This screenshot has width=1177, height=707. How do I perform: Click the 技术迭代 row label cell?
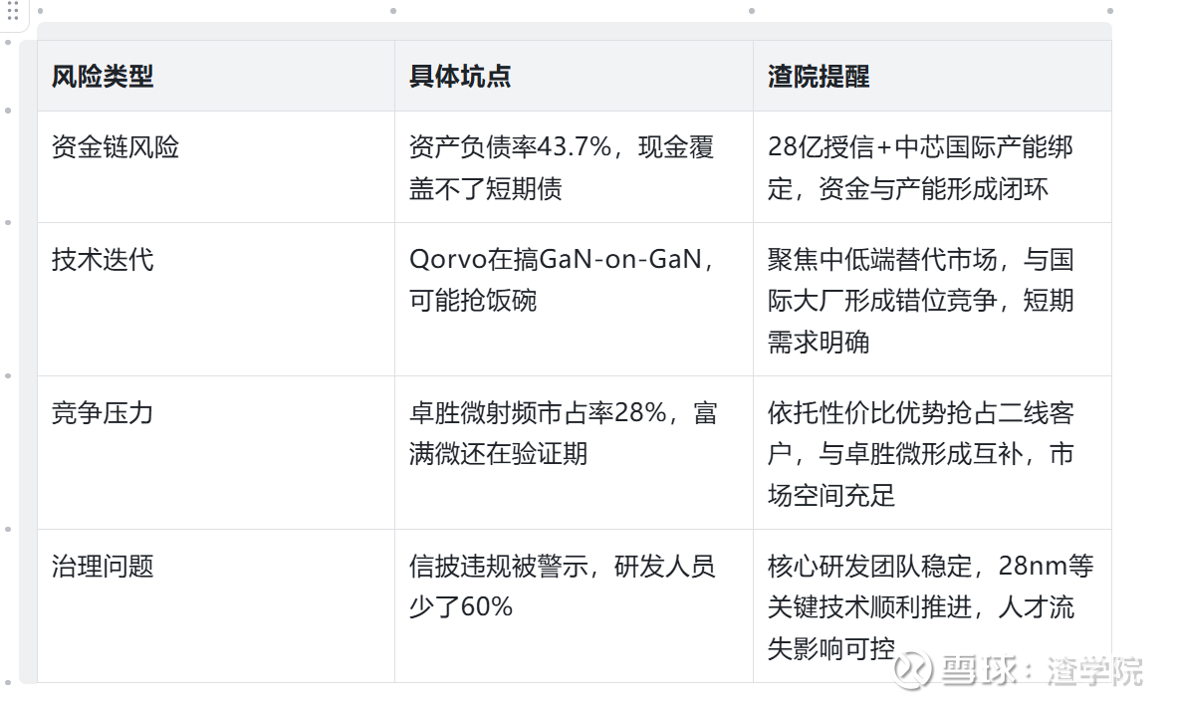[x=103, y=261]
